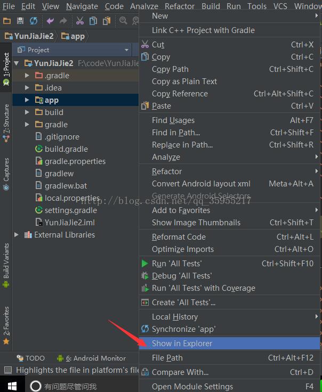322x392 pixels.
Task: Click the Open folder toolbar icon
Action: click(7, 21)
